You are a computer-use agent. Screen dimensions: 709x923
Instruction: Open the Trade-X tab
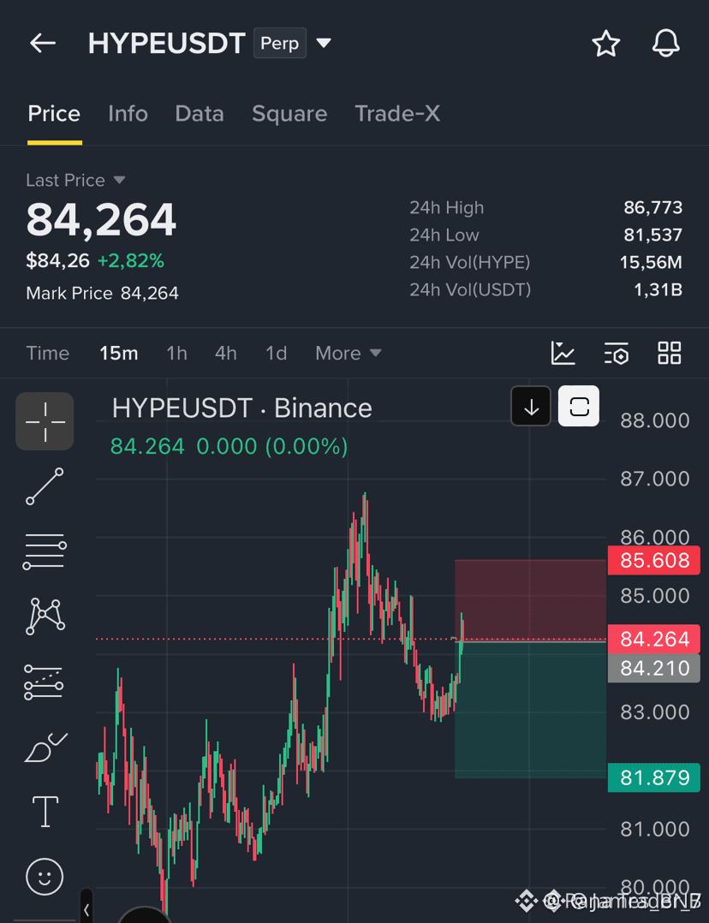click(397, 114)
